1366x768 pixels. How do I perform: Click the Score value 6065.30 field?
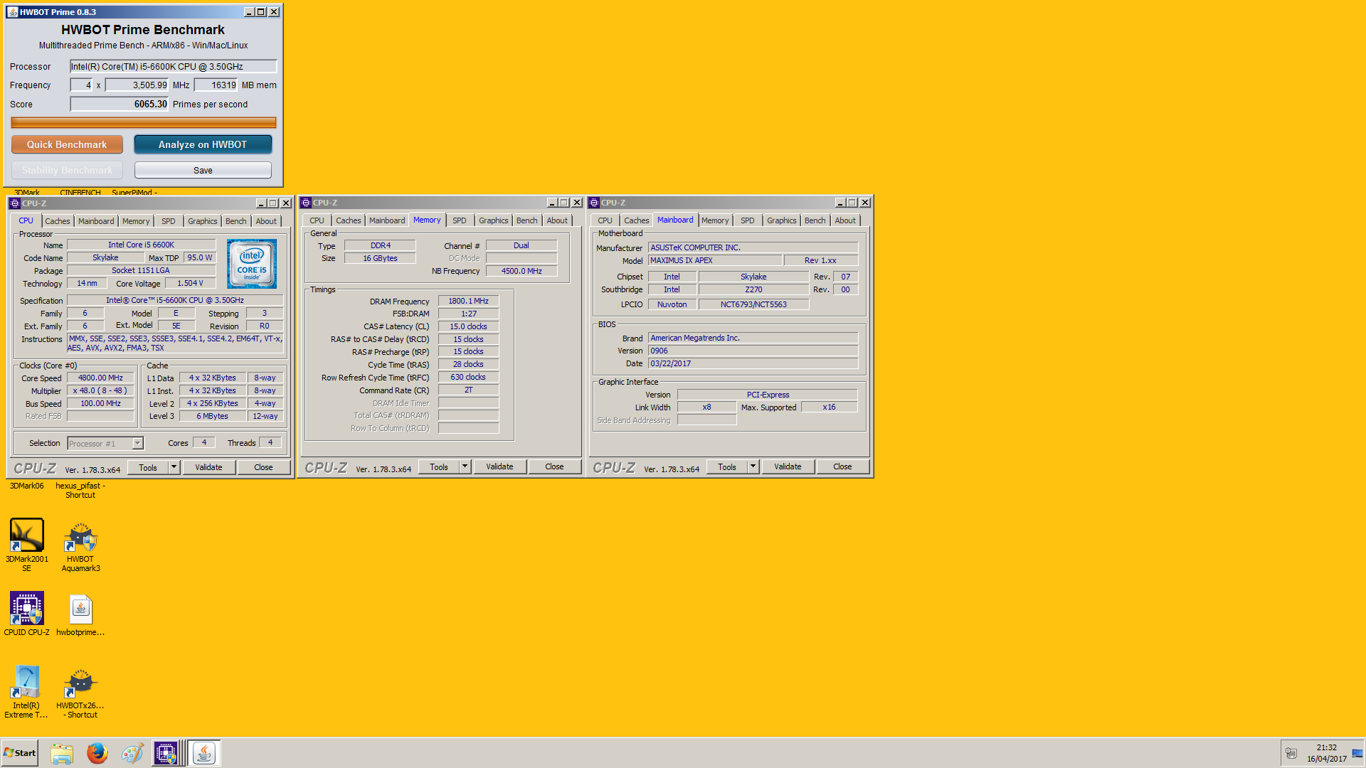[x=120, y=104]
